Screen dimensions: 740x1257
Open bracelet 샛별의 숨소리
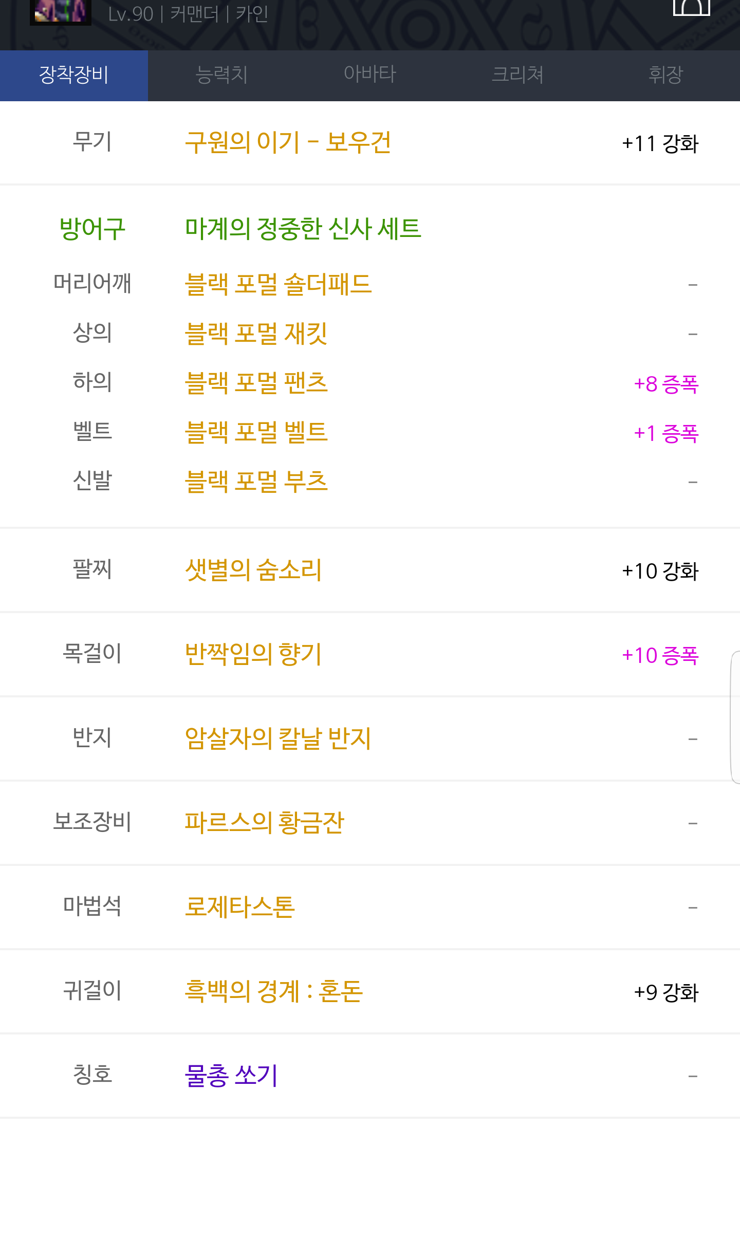pos(253,570)
